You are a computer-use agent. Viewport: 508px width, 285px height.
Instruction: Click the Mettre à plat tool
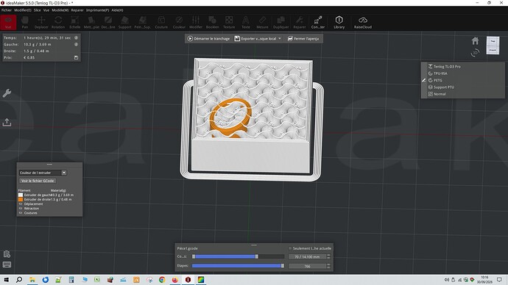91,22
